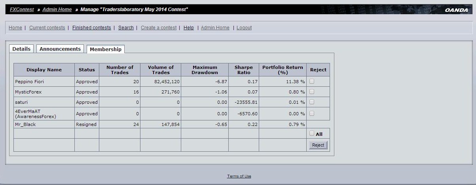
Task: Tick the Reject checkbox for 4EverMaAT
Action: 312,113
